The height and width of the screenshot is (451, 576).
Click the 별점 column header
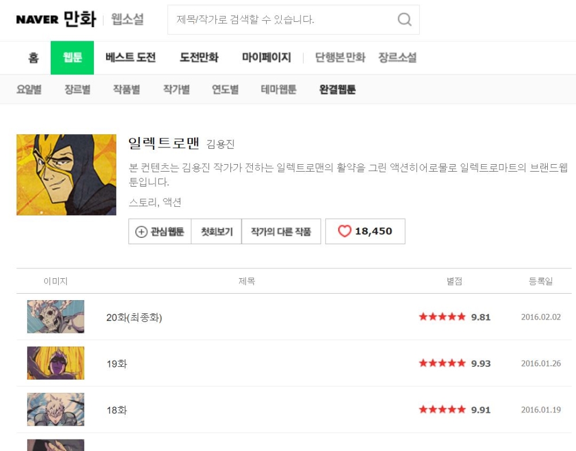click(x=454, y=281)
